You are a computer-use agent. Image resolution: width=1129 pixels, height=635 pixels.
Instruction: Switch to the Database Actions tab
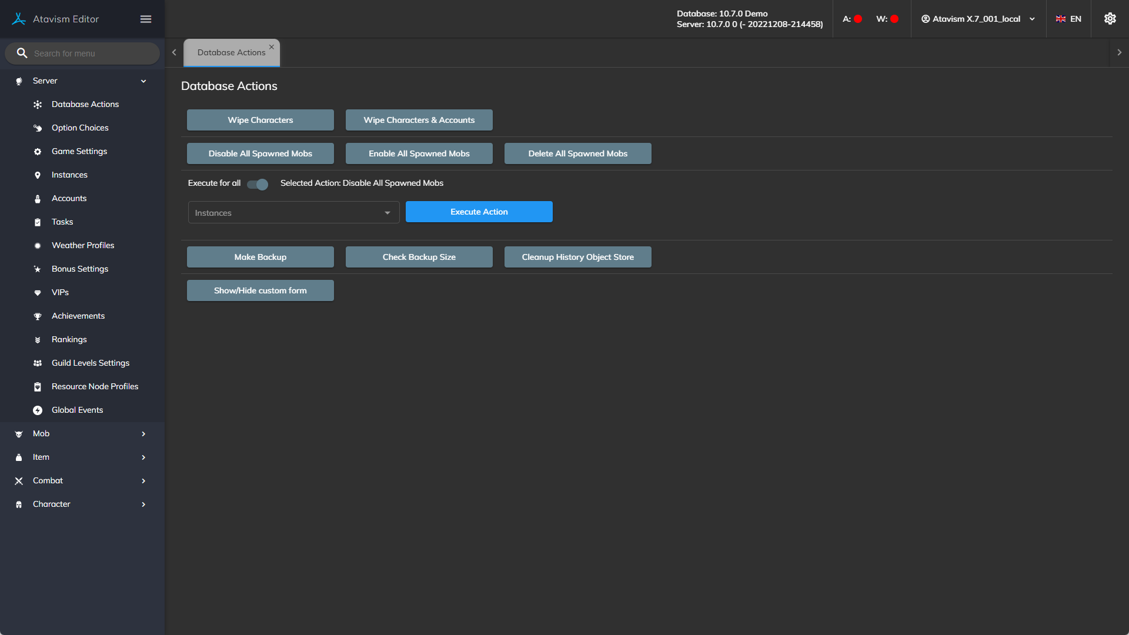(231, 52)
